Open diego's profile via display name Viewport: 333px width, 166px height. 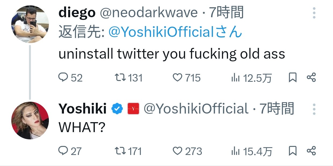[x=77, y=13]
